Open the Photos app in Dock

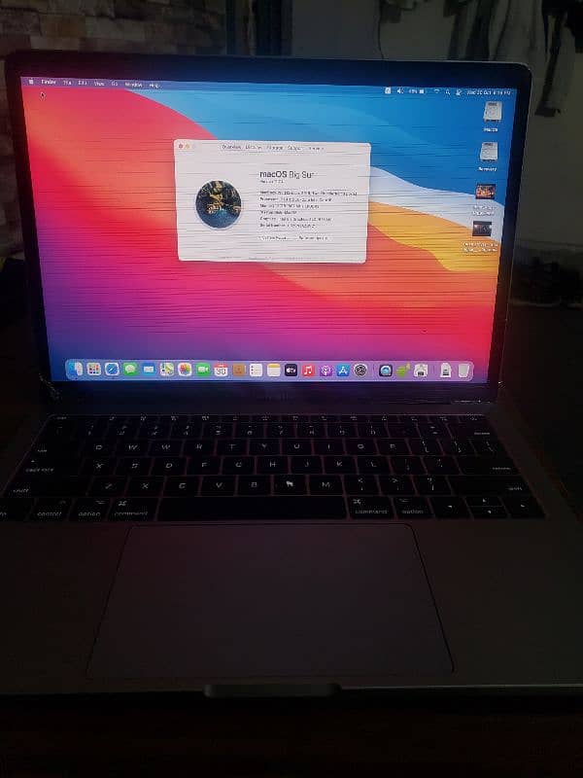tap(185, 370)
